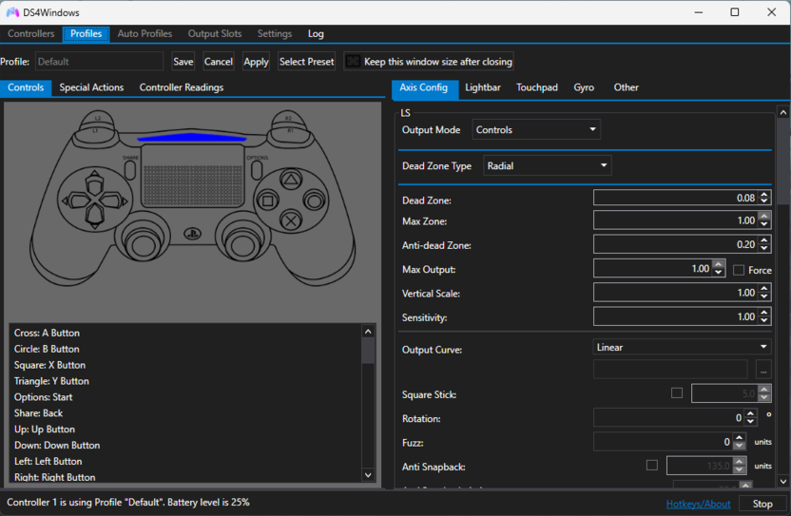The image size is (791, 516).
Task: Enable the Force max output checkbox
Action: [739, 270]
